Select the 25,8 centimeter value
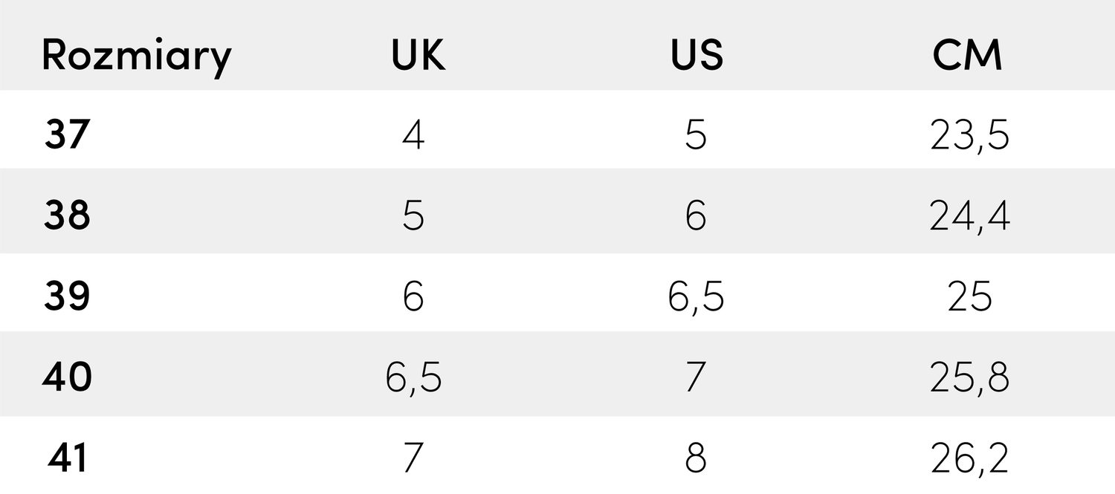 coord(969,378)
